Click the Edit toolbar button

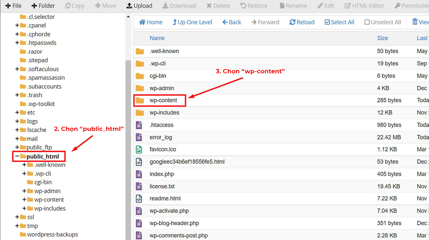click(326, 6)
